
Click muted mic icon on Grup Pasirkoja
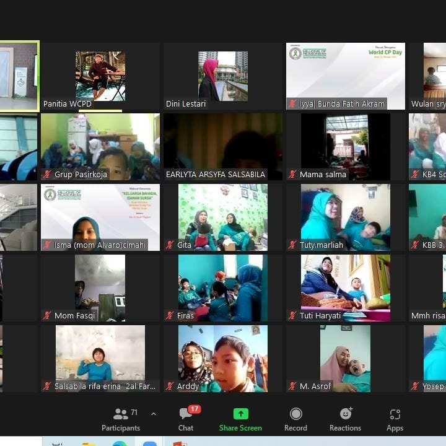point(47,174)
